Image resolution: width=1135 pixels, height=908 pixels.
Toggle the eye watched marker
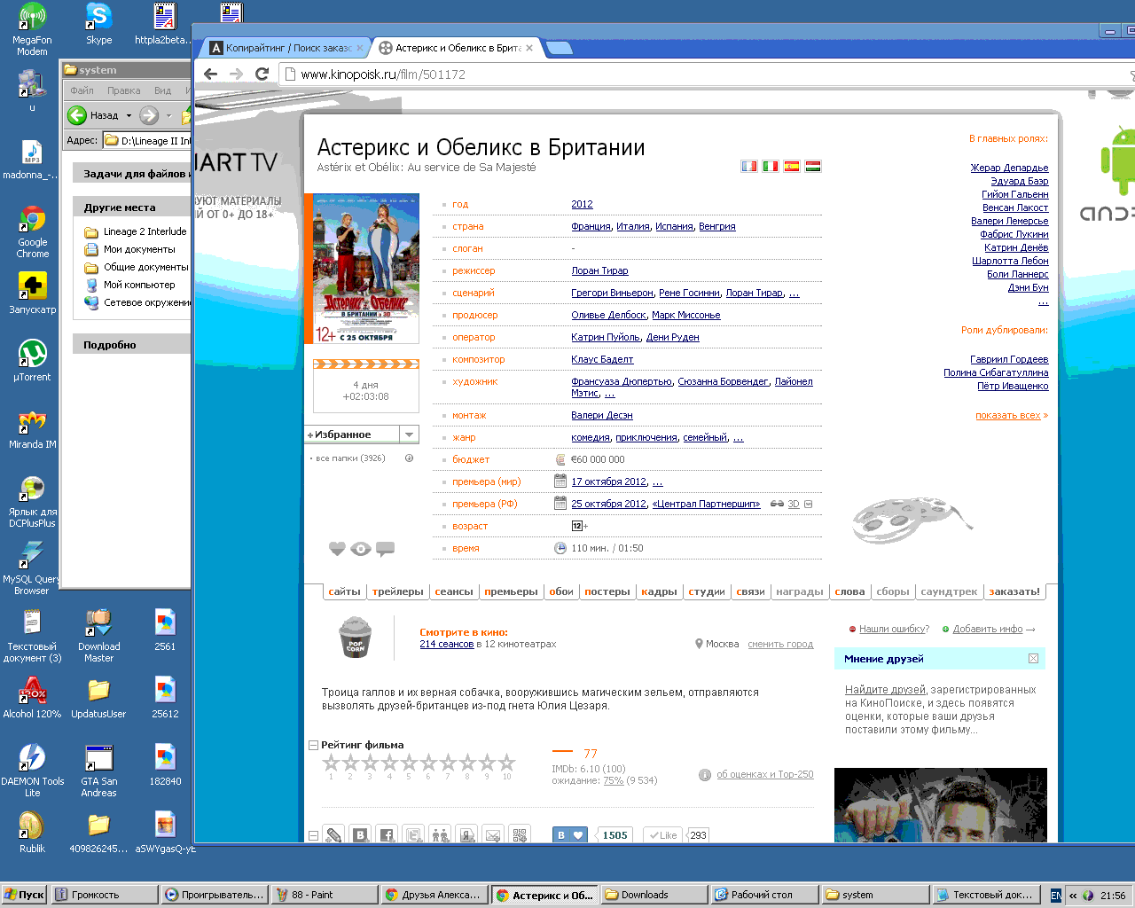(x=361, y=549)
